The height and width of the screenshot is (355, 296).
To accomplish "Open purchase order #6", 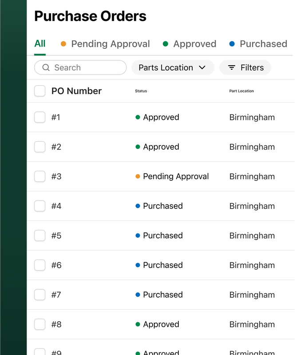I will tap(56, 265).
